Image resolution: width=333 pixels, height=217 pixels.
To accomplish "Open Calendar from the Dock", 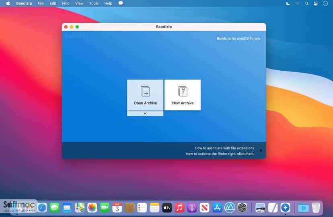I will (x=117, y=208).
